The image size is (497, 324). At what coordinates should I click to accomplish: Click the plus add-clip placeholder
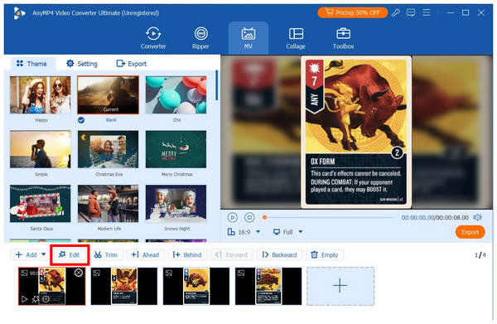(x=340, y=286)
